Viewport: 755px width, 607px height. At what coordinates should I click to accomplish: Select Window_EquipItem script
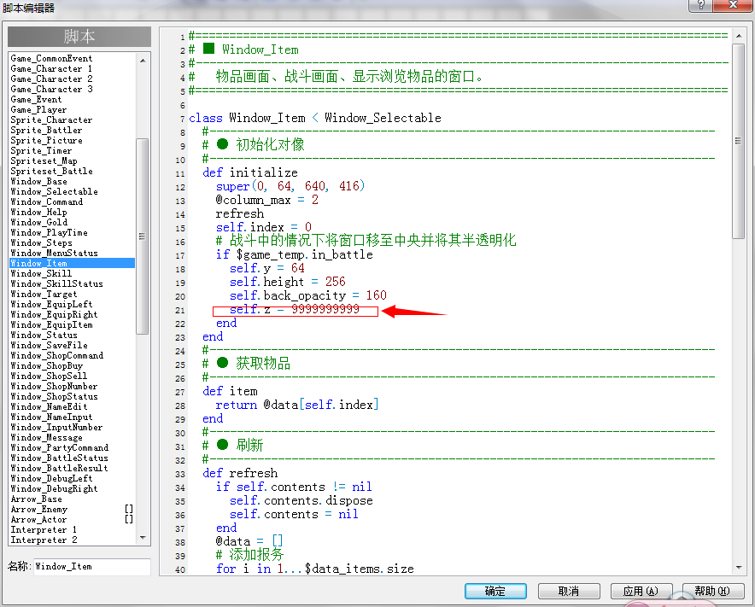51,325
